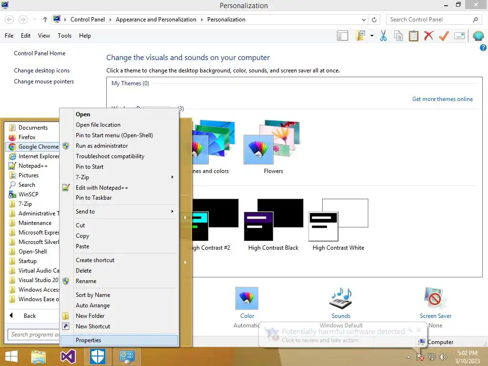
Task: Open the address bar history dropdown
Action: coord(364,20)
